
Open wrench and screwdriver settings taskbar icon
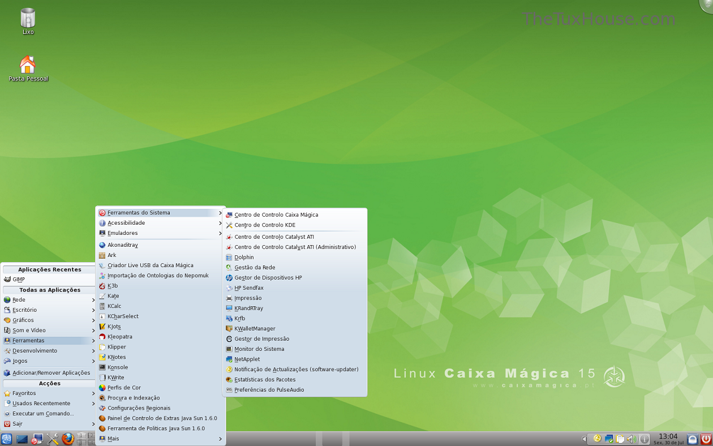click(x=53, y=439)
